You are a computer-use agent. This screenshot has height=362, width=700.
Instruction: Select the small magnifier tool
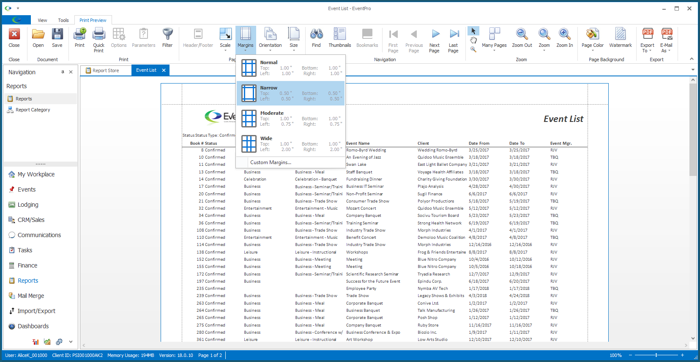(x=473, y=49)
